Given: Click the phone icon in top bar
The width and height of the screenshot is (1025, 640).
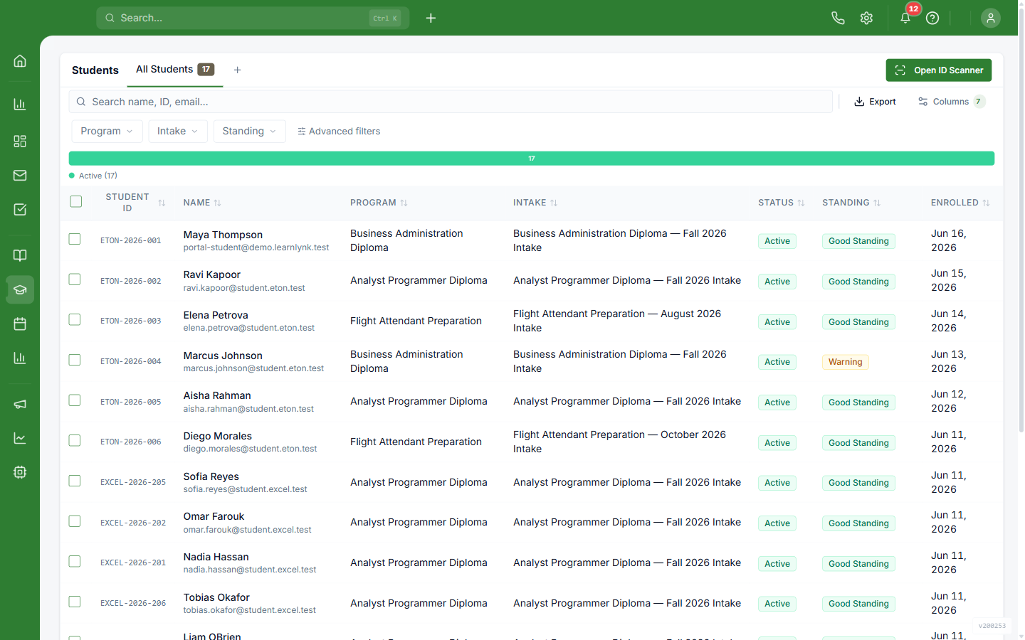Looking at the screenshot, I should coord(838,18).
